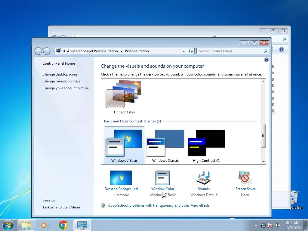Close the Personalization window
Screen dimensions: 308x231
click(x=264, y=43)
